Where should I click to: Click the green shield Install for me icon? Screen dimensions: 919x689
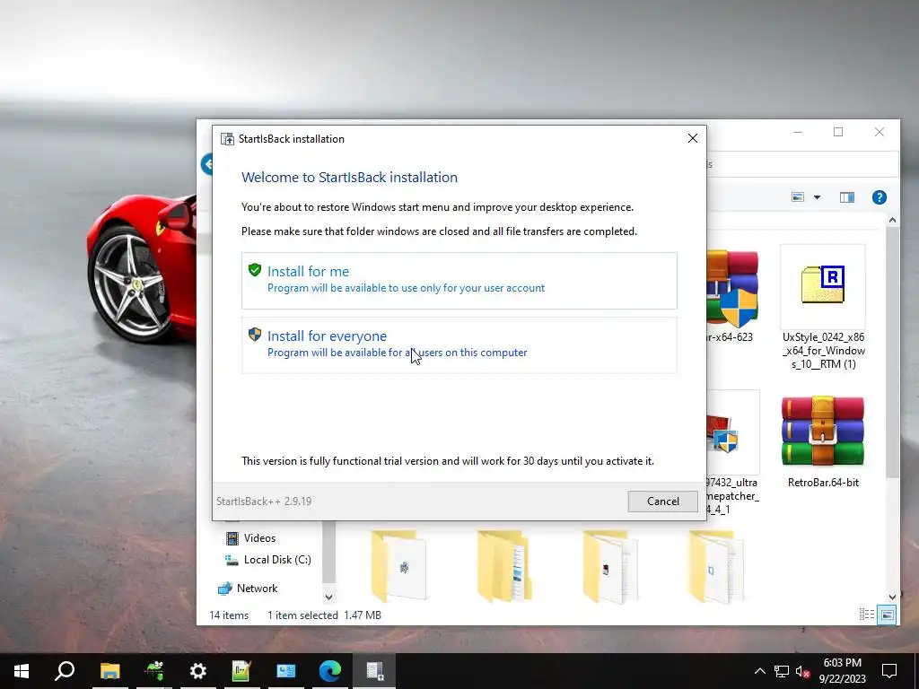pos(254,270)
